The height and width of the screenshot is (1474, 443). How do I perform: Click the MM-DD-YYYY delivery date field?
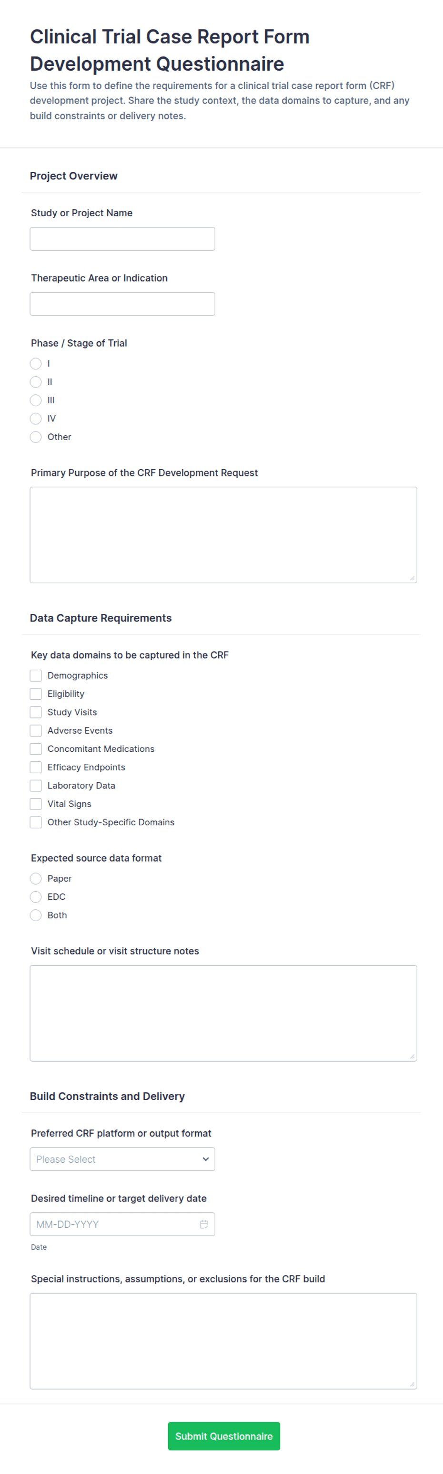pyautogui.click(x=122, y=1224)
